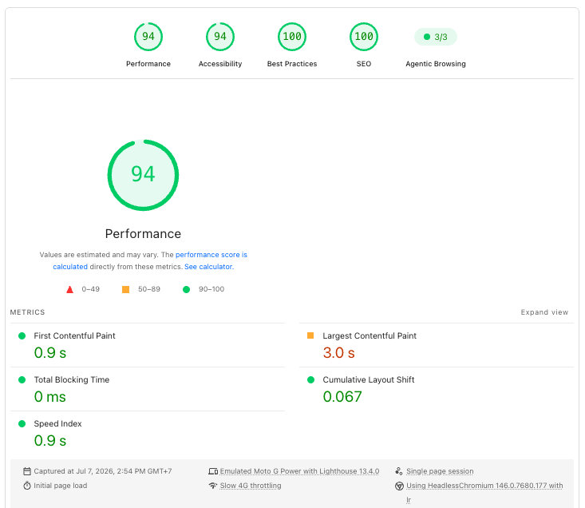Click Single page session
The width and height of the screenshot is (585, 508).
tap(440, 471)
